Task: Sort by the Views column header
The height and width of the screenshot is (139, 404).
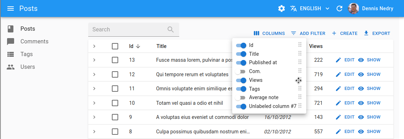Action: 316,46
